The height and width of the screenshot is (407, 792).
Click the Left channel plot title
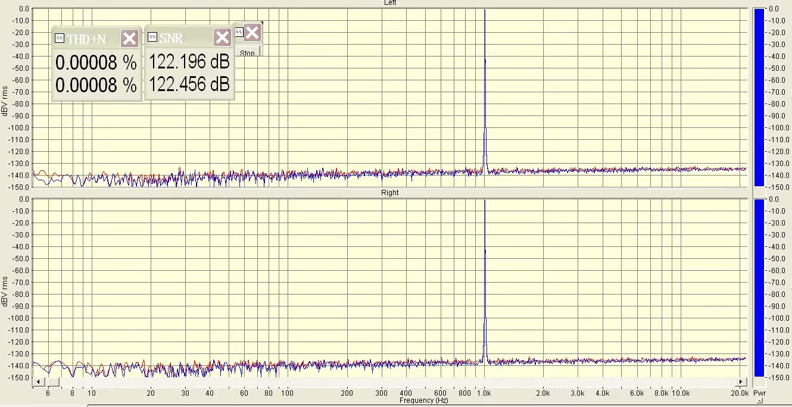(390, 3)
